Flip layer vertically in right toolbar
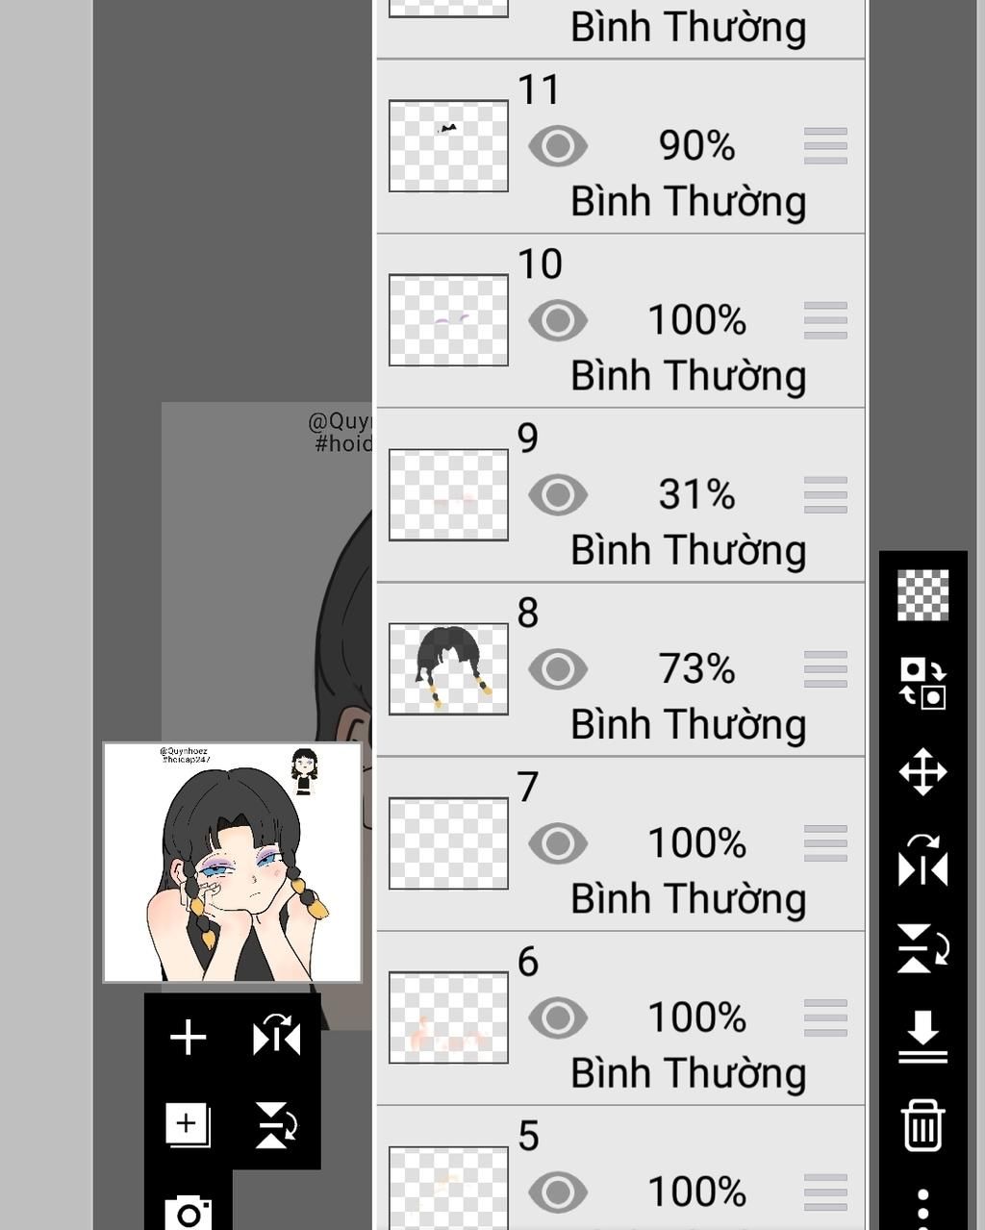 (922, 948)
